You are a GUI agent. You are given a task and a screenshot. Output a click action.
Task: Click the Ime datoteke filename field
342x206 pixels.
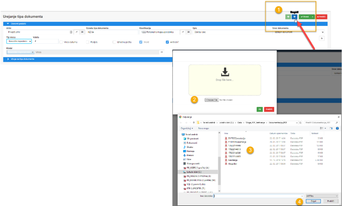click(259, 196)
